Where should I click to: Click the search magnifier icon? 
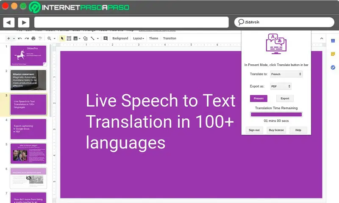coord(241,22)
